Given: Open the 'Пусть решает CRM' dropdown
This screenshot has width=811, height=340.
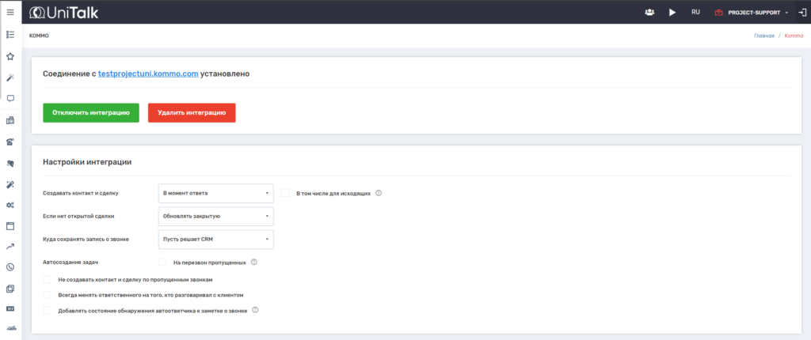Looking at the screenshot, I should point(215,239).
